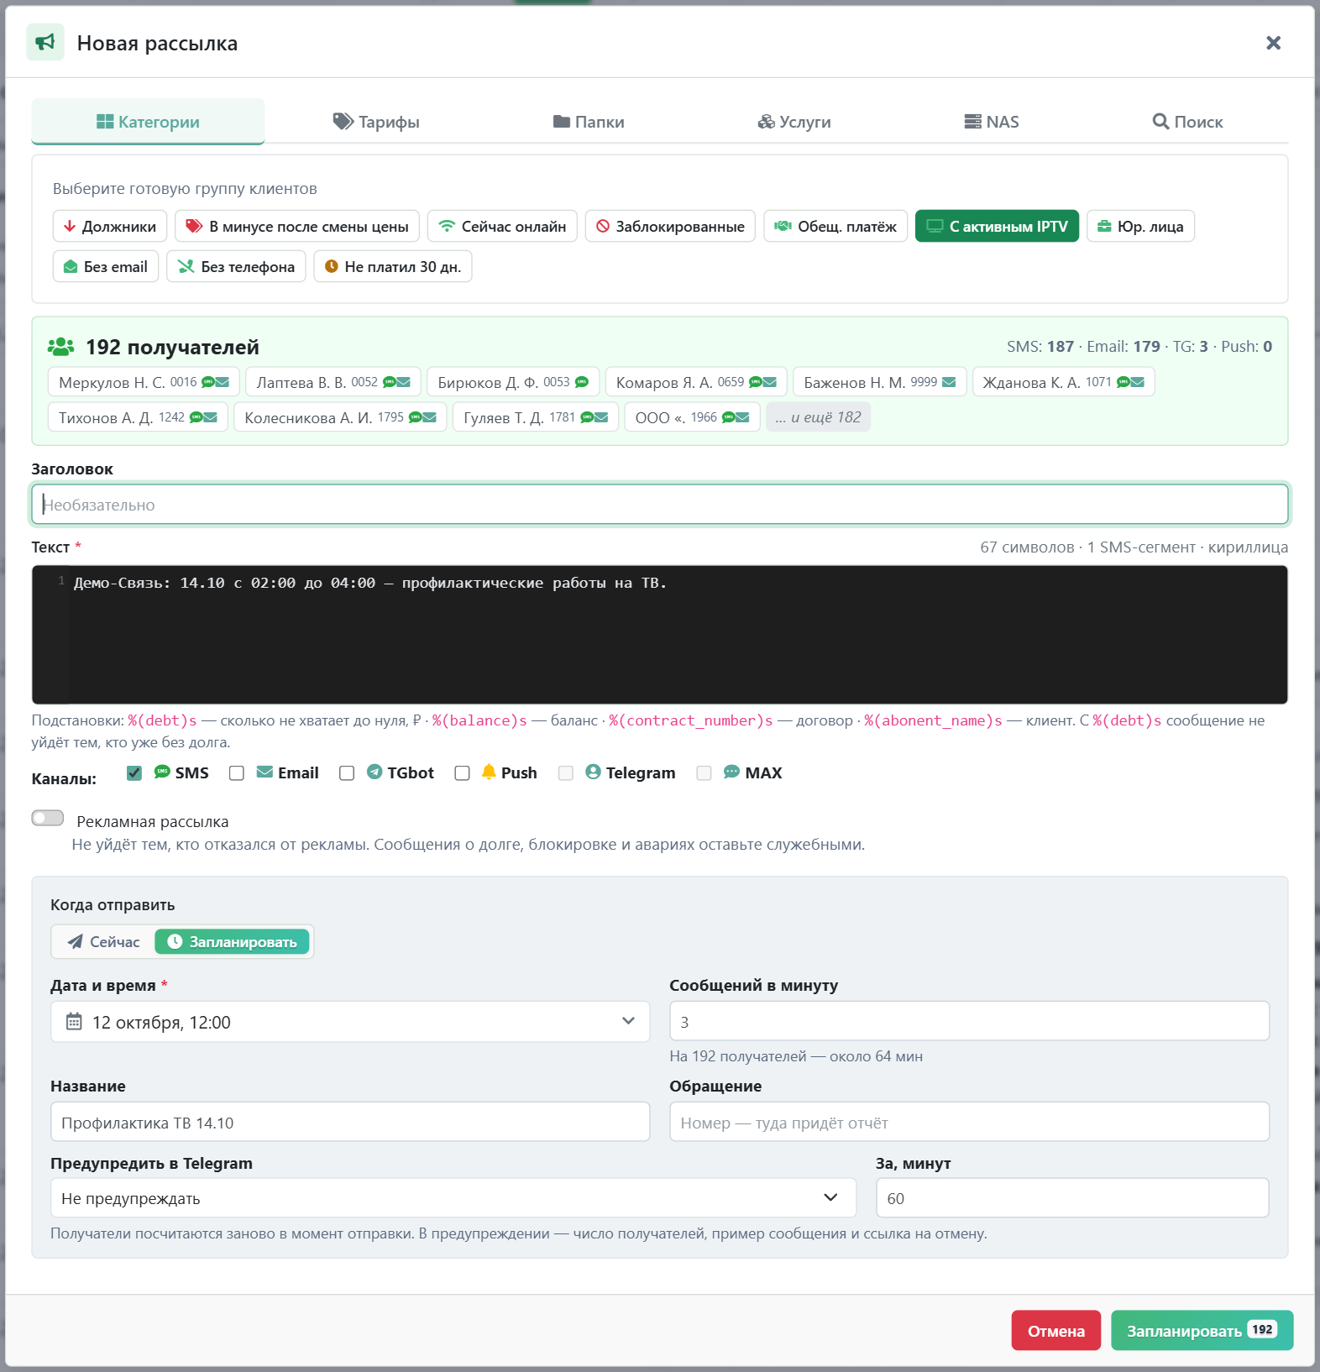Close the Новая рассылка dialog
Viewport: 1320px width, 1372px height.
point(1273,43)
